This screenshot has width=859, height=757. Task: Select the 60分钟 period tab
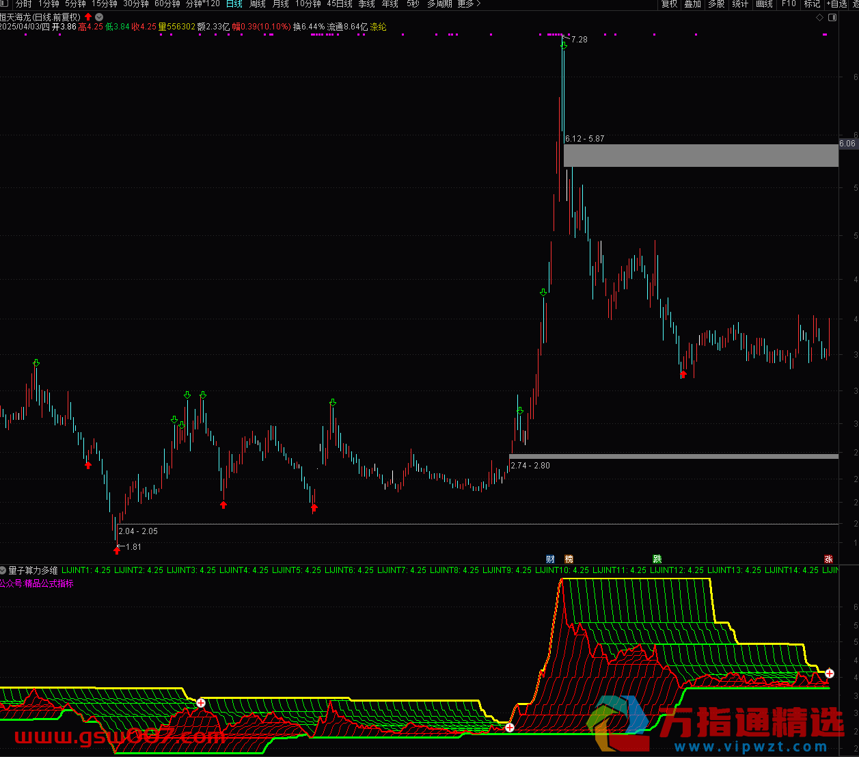[167, 4]
